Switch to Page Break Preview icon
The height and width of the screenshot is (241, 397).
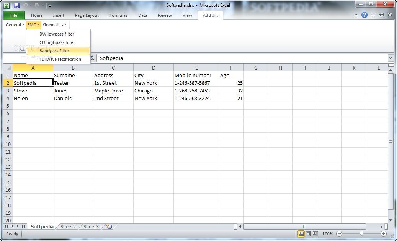coord(315,234)
